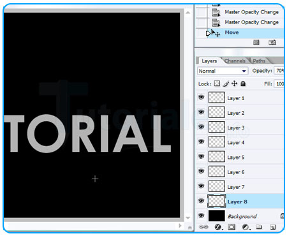The image size is (287, 236).
Task: Toggle visibility of Layer 5
Action: coord(201,156)
